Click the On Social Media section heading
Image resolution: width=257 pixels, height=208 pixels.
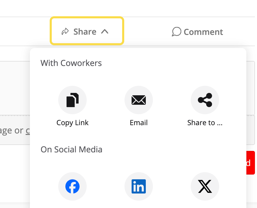(x=72, y=149)
